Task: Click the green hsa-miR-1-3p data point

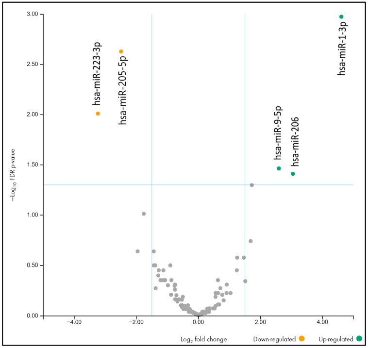Action: (341, 17)
